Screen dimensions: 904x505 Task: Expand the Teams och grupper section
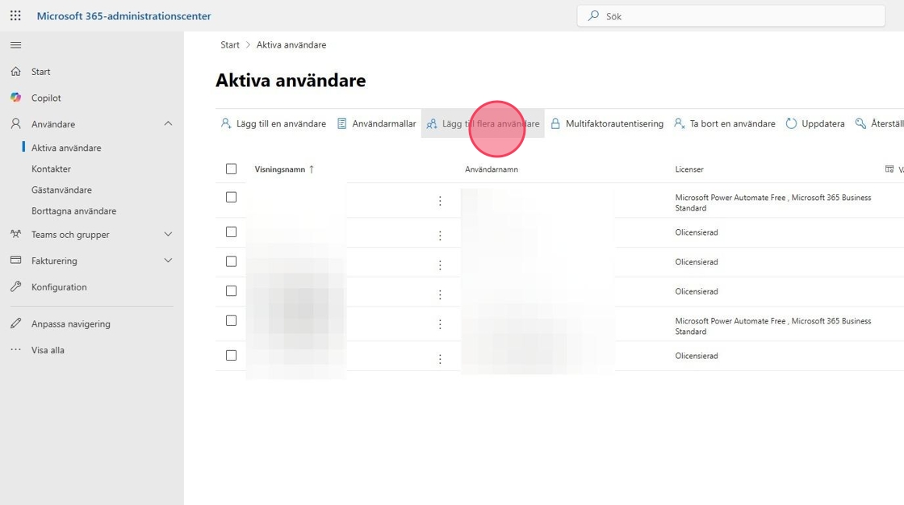tap(168, 234)
